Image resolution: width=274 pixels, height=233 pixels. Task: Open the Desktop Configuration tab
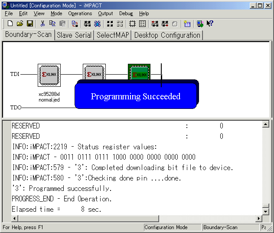tap(167, 35)
